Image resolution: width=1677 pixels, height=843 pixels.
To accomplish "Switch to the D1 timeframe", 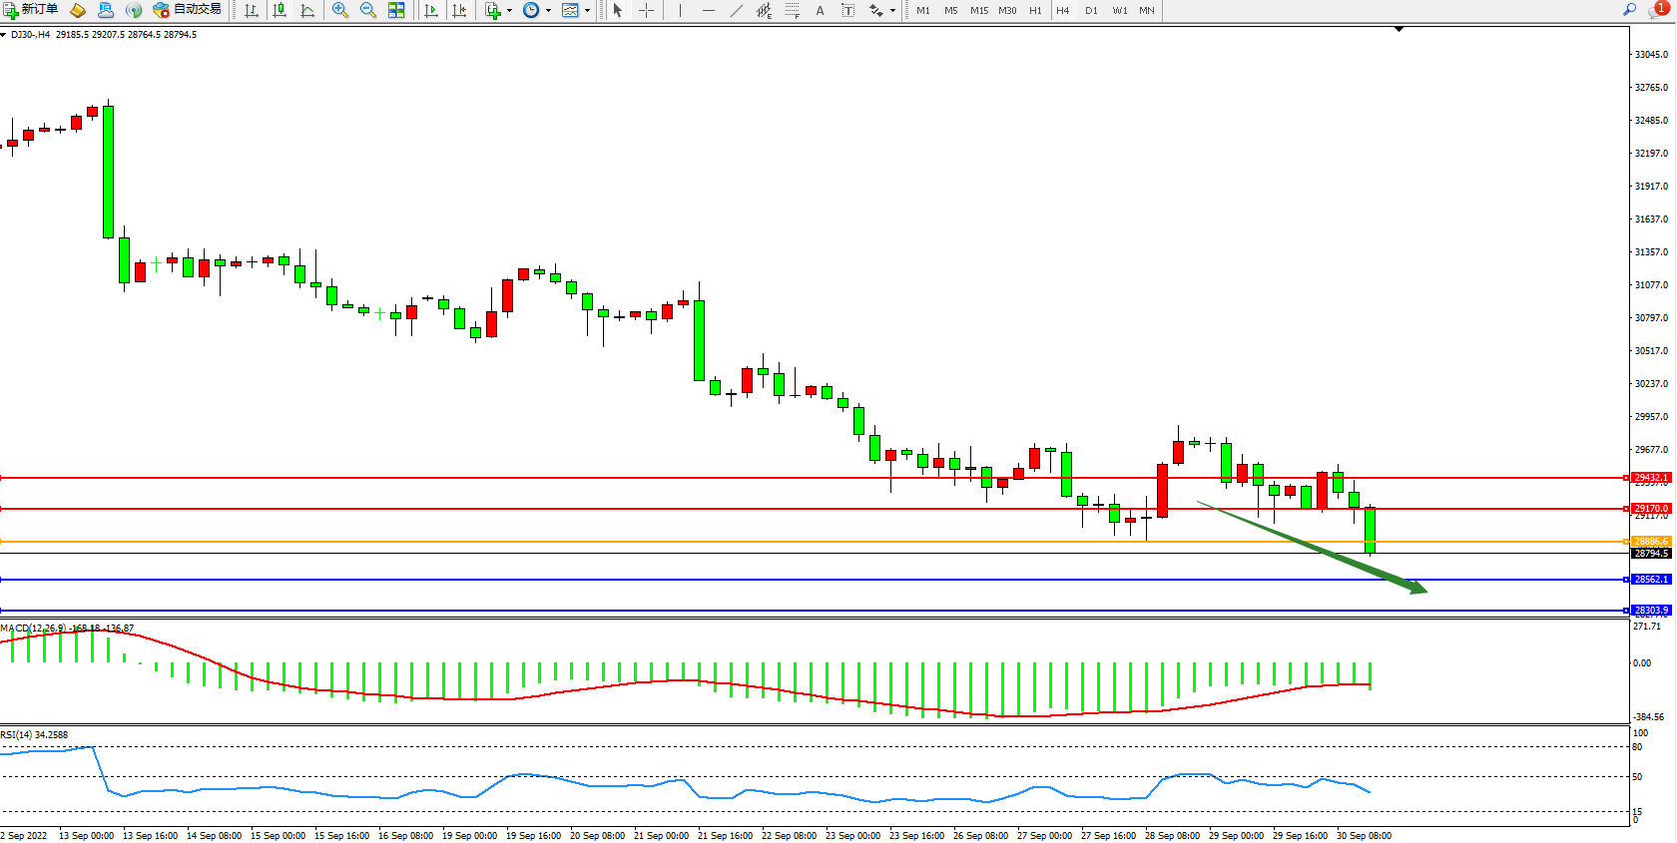I will pyautogui.click(x=1091, y=10).
